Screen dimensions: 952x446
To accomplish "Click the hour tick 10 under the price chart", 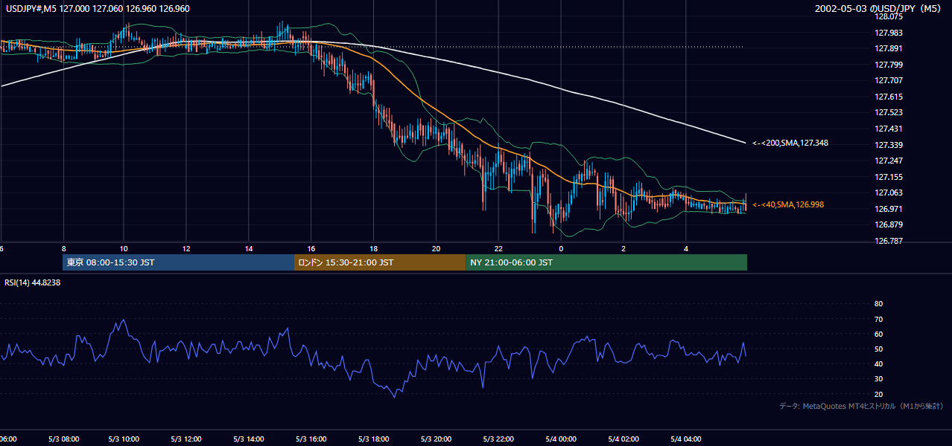I will pos(124,249).
